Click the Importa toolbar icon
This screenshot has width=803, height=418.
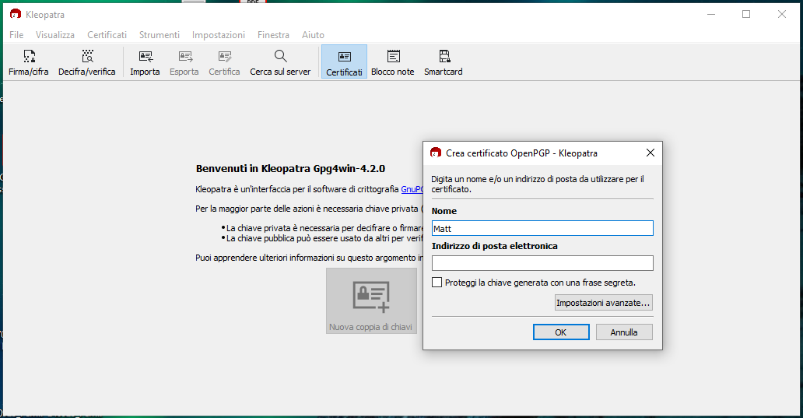coord(145,62)
